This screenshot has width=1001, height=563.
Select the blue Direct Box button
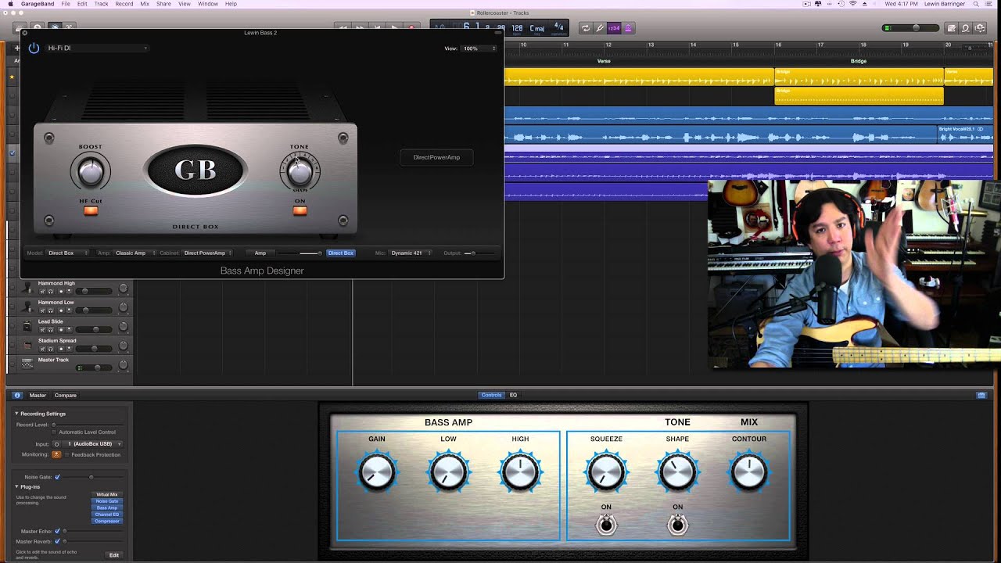click(x=341, y=253)
